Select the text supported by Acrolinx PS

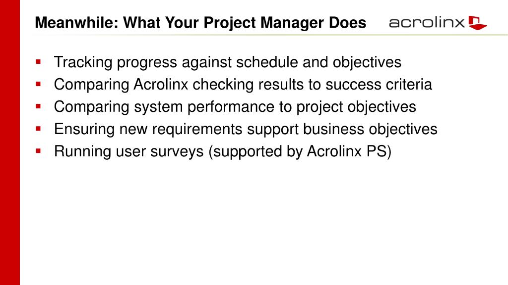click(x=300, y=151)
